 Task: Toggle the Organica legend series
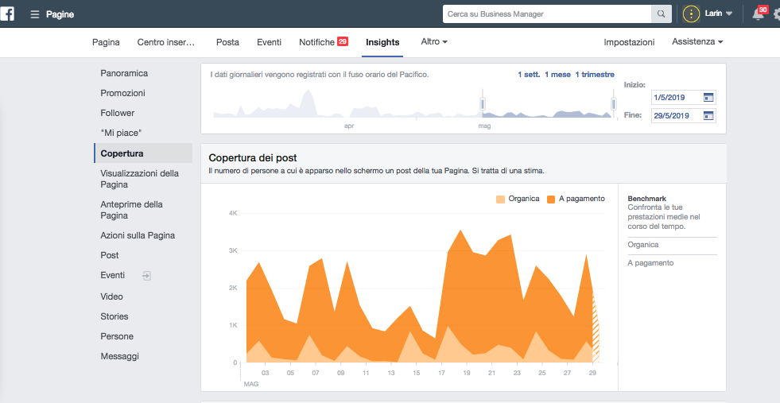click(x=518, y=199)
